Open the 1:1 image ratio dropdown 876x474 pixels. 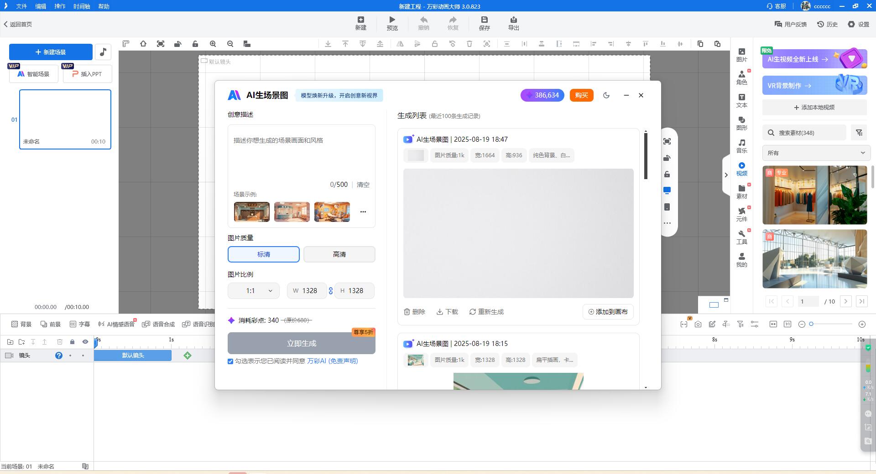[x=254, y=291]
